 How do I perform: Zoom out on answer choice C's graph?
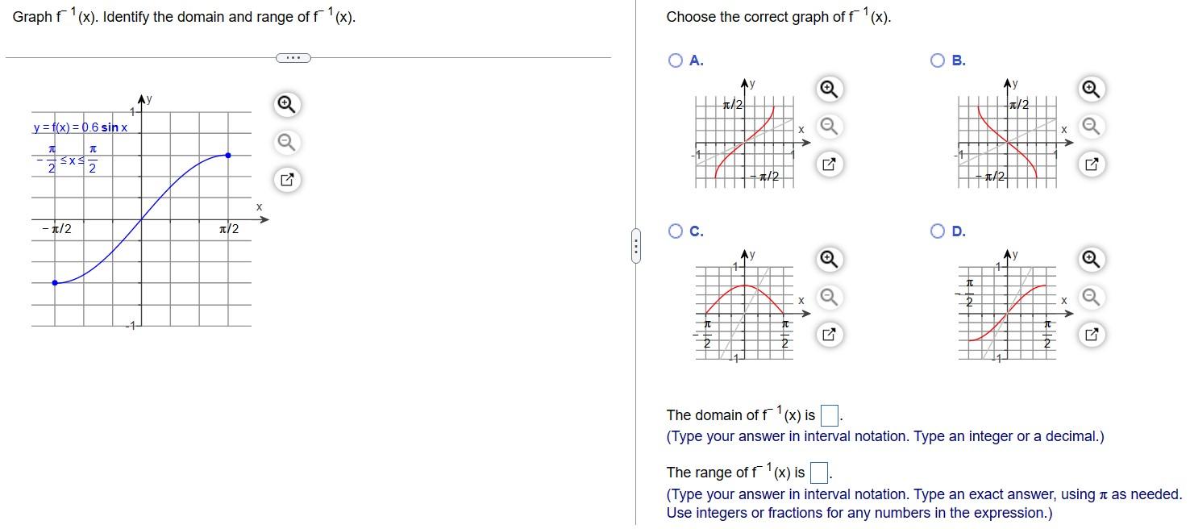pyautogui.click(x=828, y=297)
